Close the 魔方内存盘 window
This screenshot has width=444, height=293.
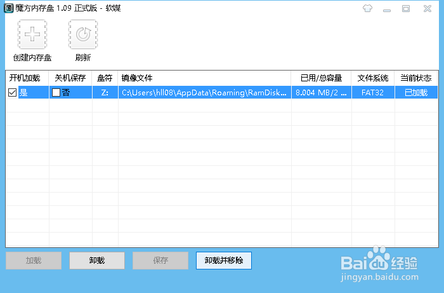(x=428, y=9)
